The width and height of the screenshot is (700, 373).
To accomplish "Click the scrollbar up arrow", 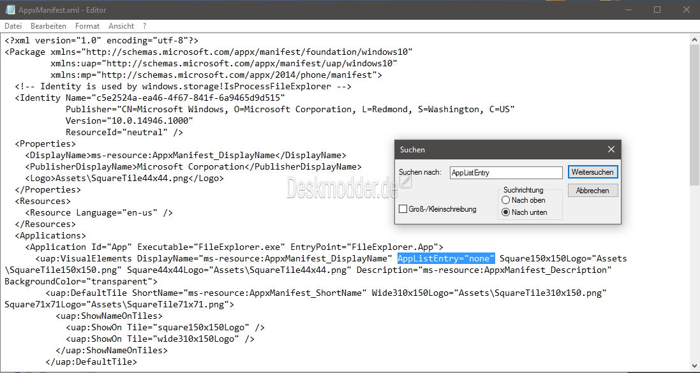I will 695,40.
